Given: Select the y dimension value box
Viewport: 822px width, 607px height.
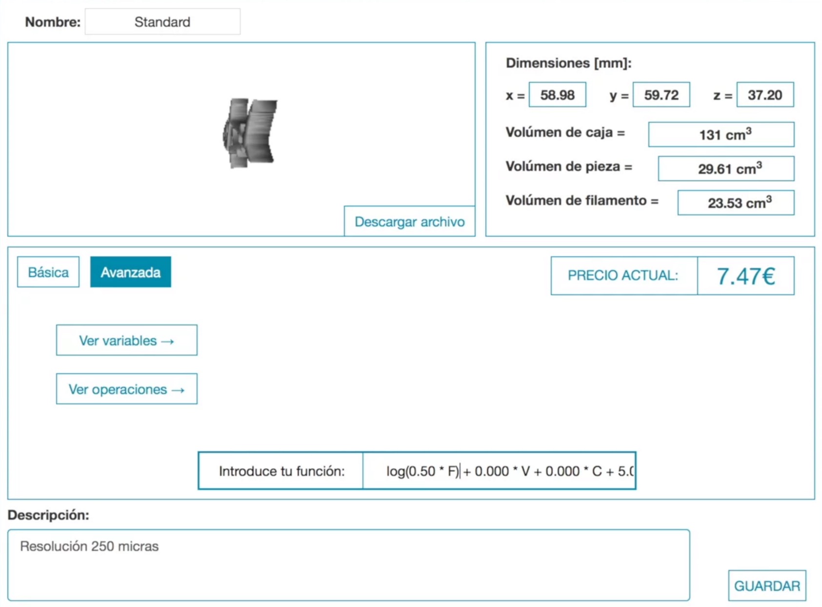Looking at the screenshot, I should click(x=661, y=95).
